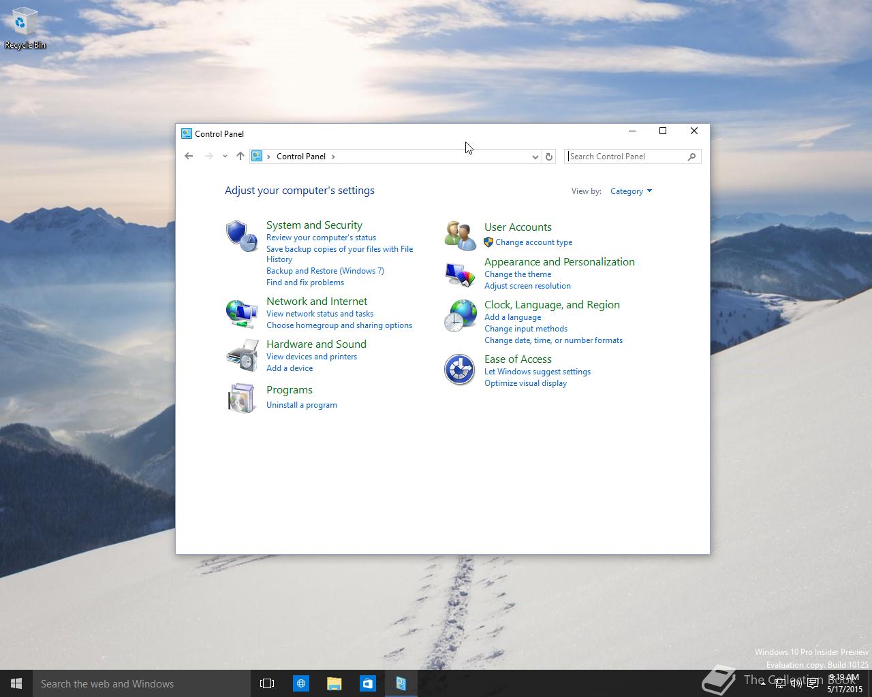Click the volume speaker tray icon

click(796, 683)
